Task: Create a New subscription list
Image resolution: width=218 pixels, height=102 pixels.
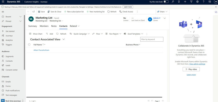Action: pos(74,12)
